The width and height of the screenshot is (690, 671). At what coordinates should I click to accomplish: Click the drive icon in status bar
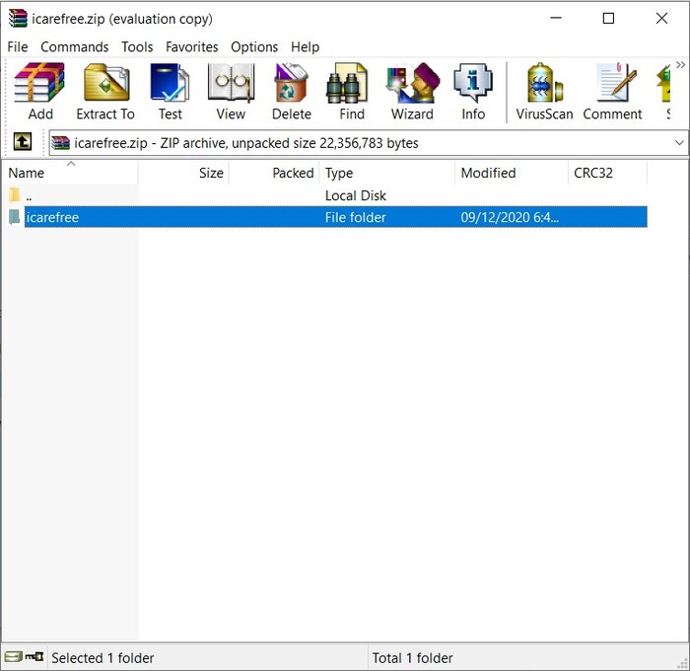[x=13, y=657]
